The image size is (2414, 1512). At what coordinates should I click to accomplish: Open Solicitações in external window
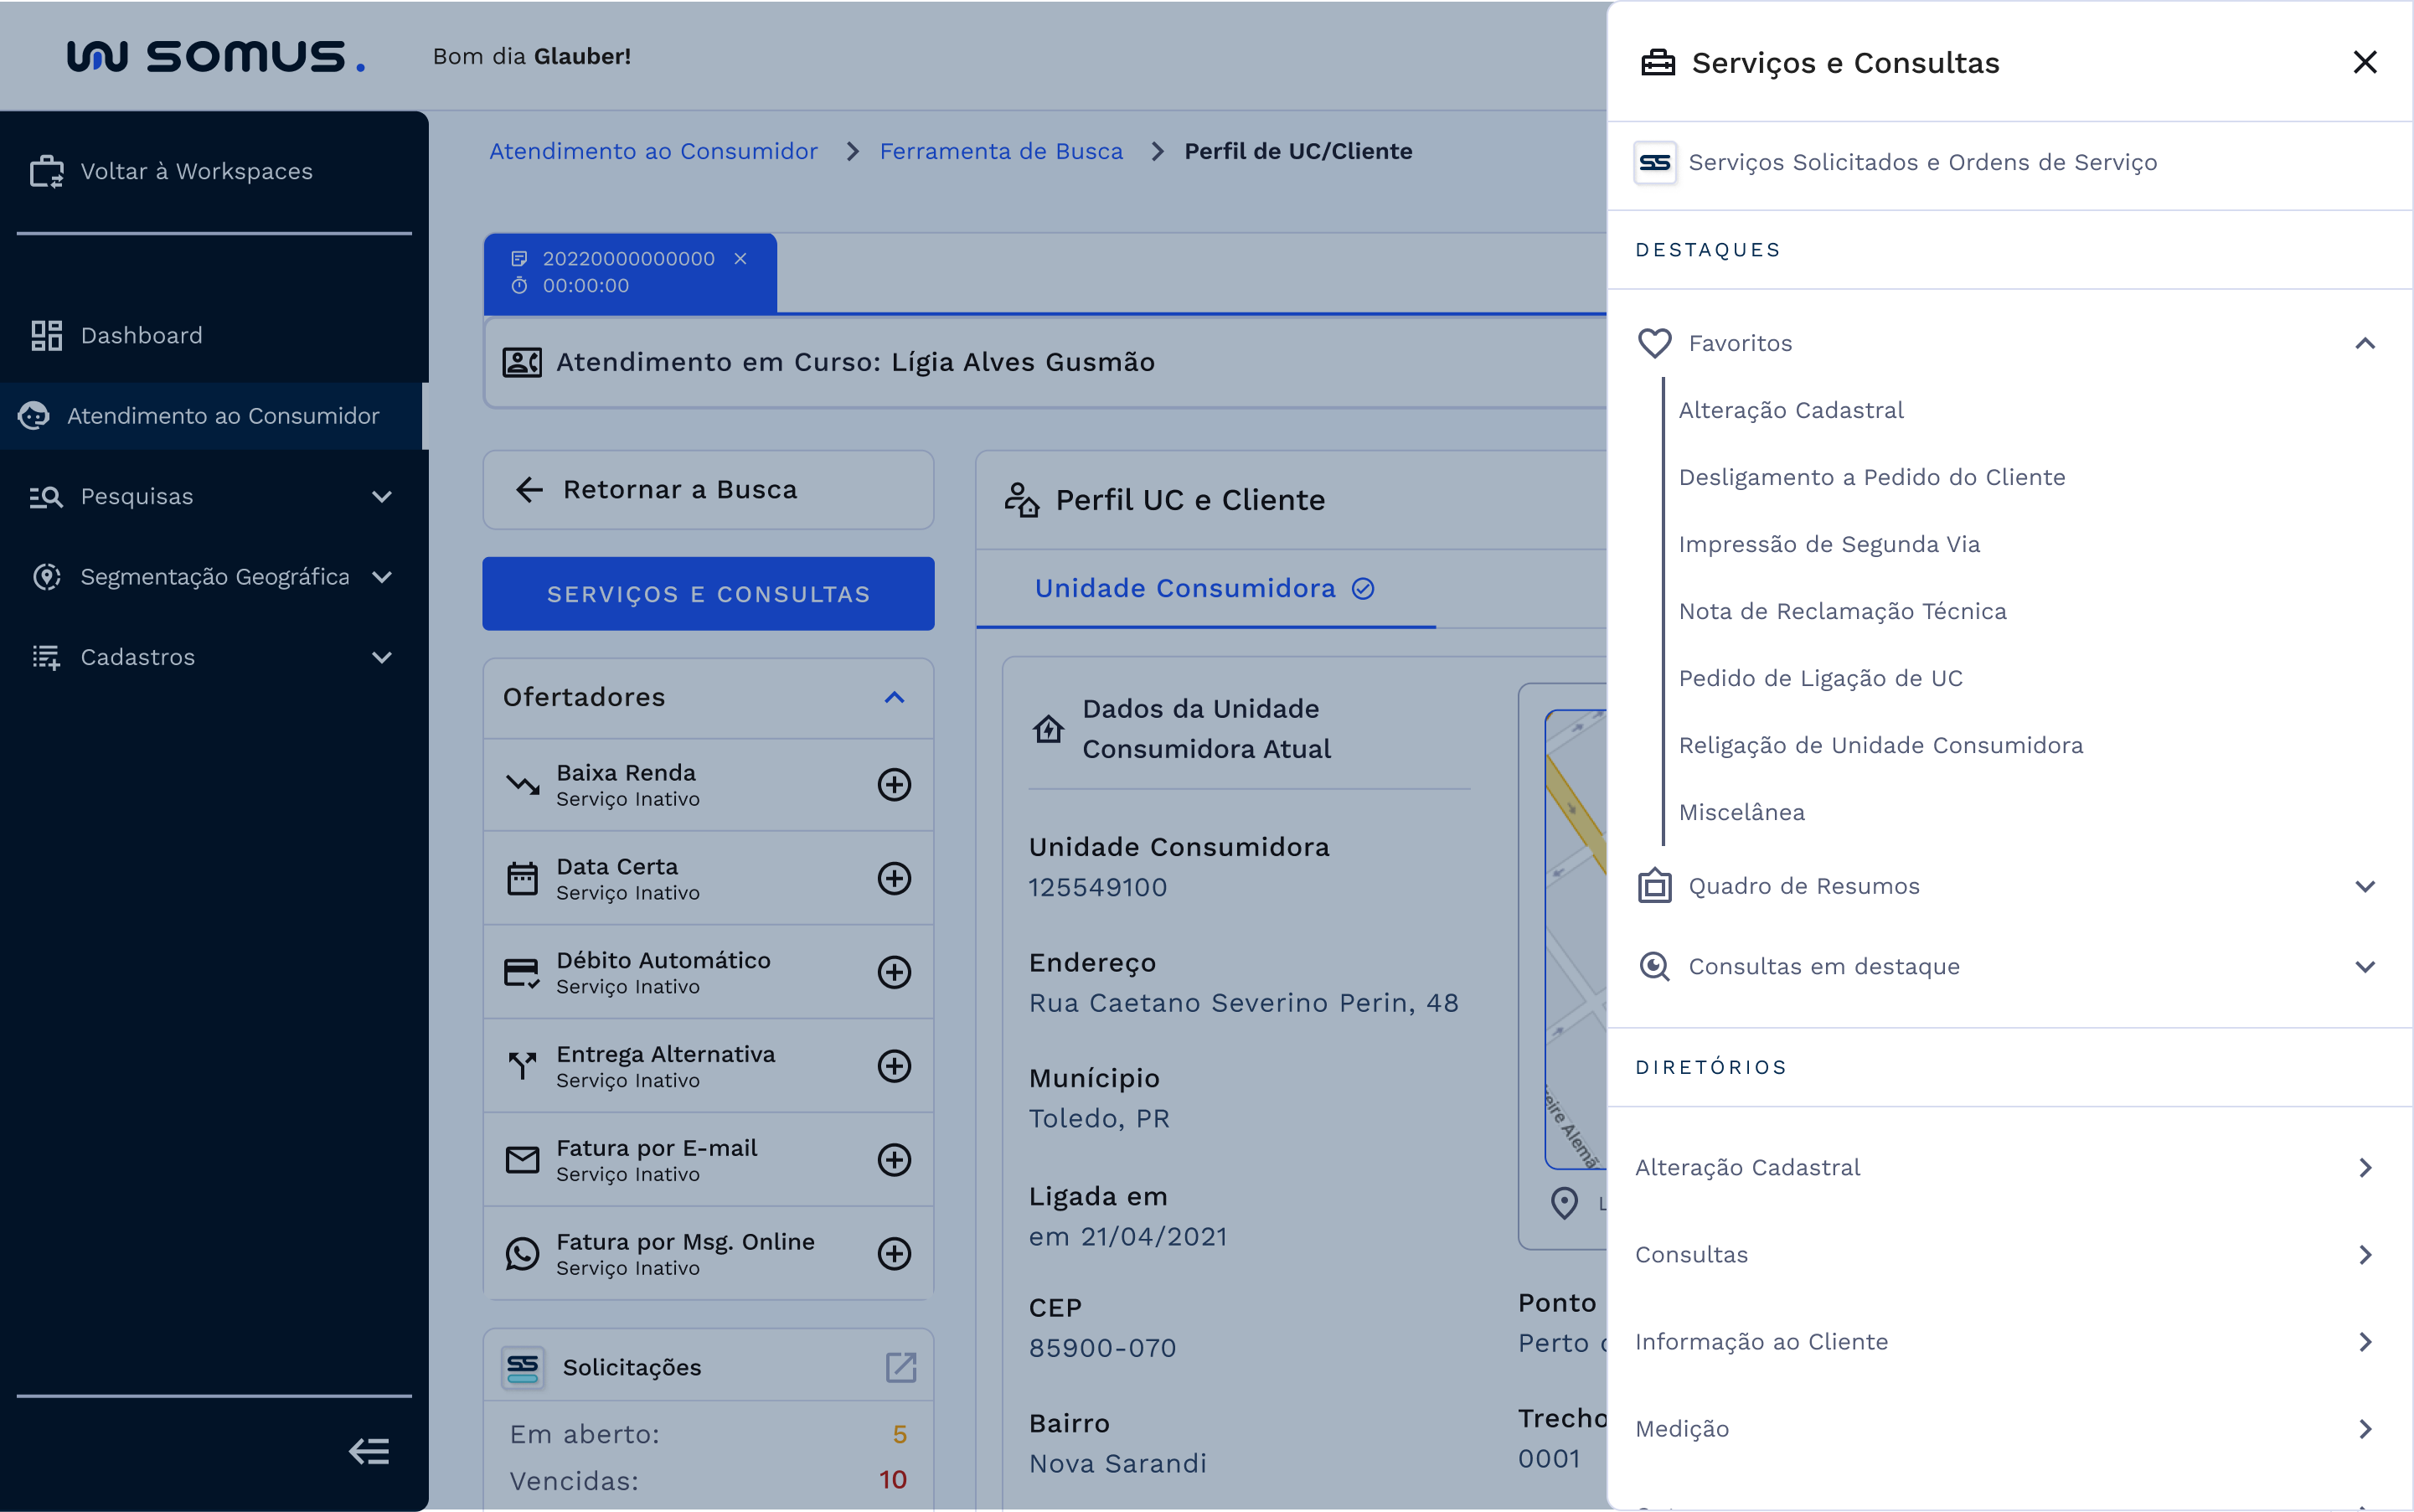click(x=900, y=1366)
